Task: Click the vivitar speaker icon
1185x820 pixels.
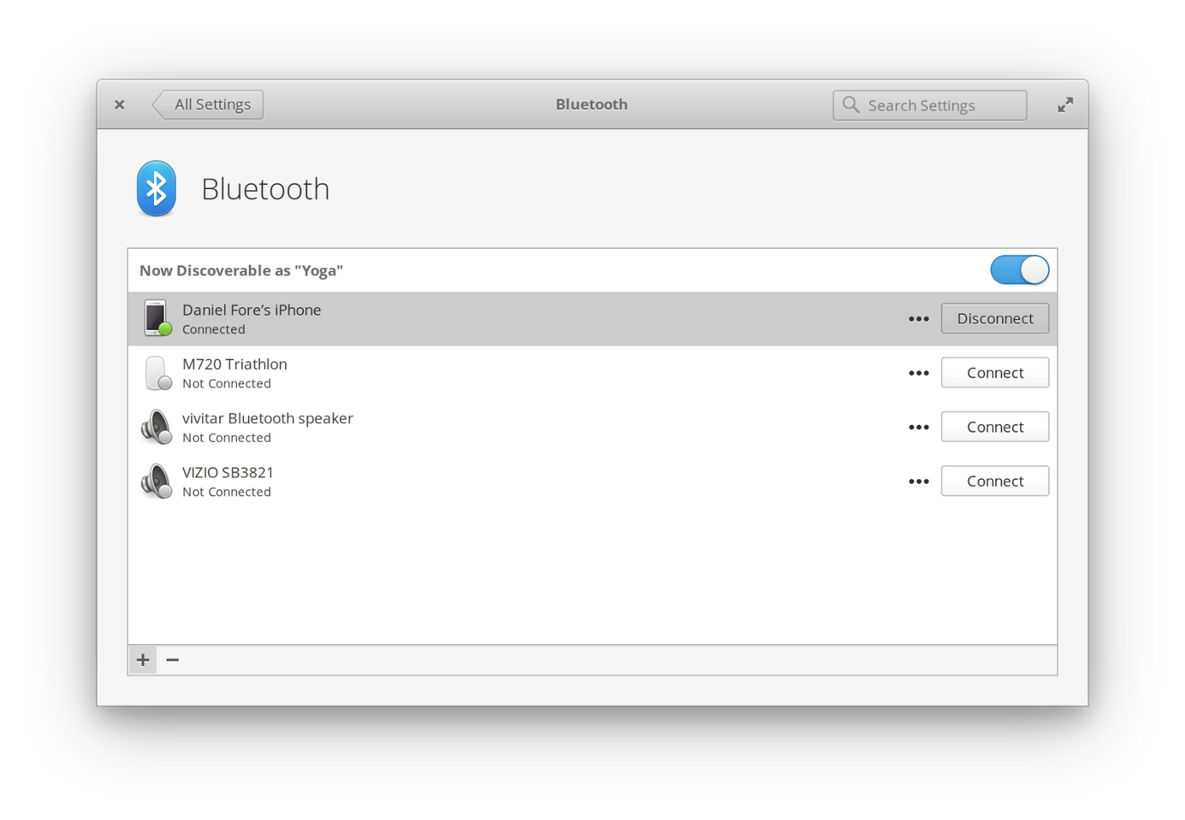Action: [157, 427]
